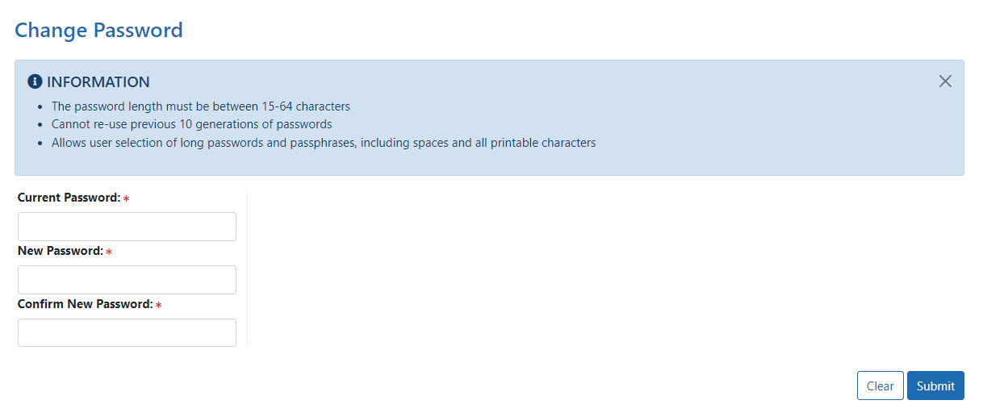Image resolution: width=983 pixels, height=417 pixels.
Task: Dismiss the INFORMATION banner with X
Action: [945, 81]
